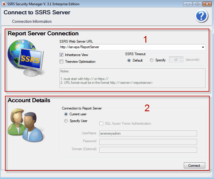Click the red lock app icon in title bar
The height and width of the screenshot is (179, 214).
4,4
